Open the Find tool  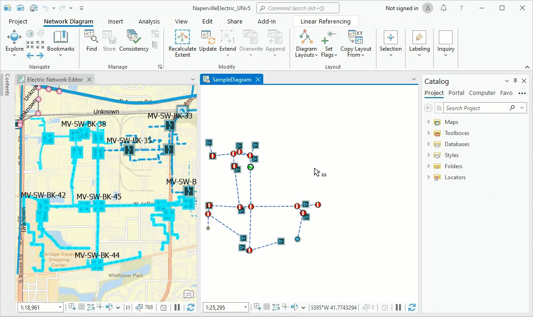click(x=91, y=41)
